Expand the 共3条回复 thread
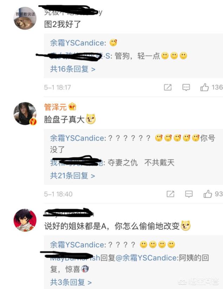The width and height of the screenshot is (223, 289). coord(71,282)
